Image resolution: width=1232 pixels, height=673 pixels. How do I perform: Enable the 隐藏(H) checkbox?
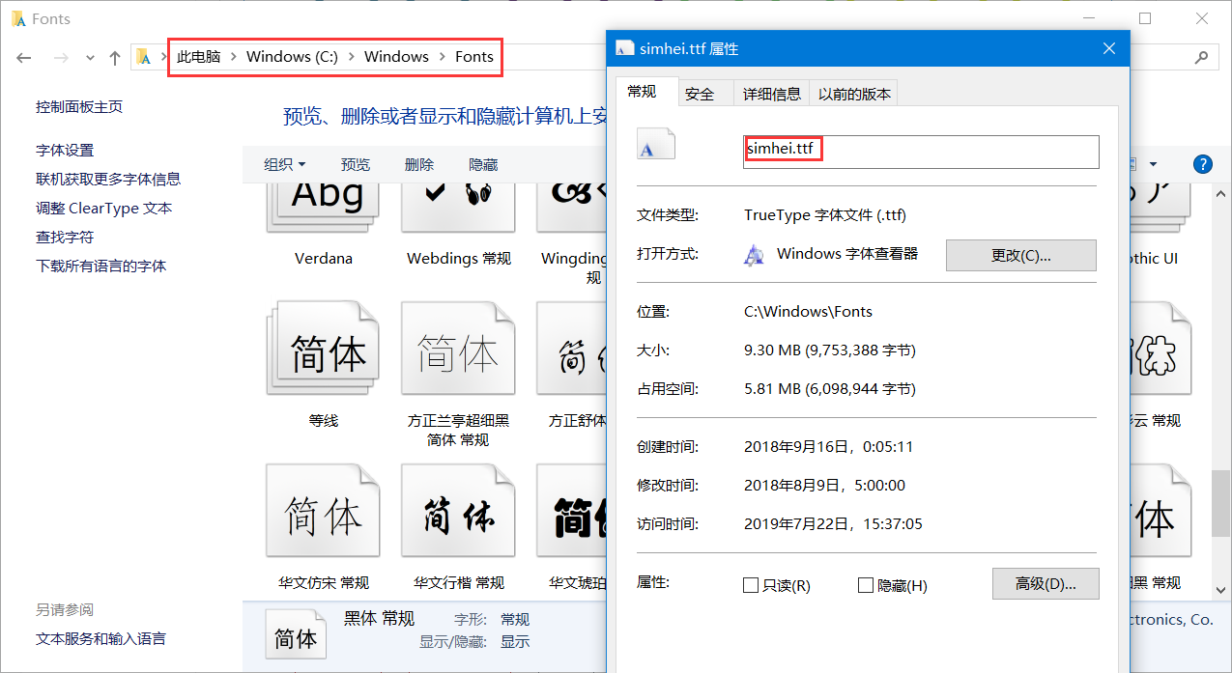click(866, 585)
